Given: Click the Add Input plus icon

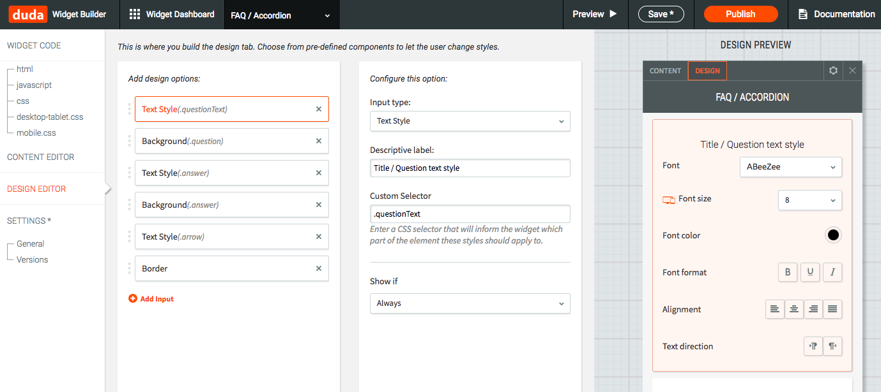Looking at the screenshot, I should pyautogui.click(x=133, y=298).
